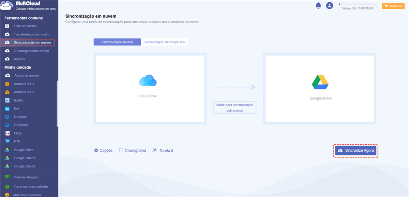The width and height of the screenshot is (409, 197).
Task: Click the Sincronize Agora button
Action: pyautogui.click(x=356, y=150)
